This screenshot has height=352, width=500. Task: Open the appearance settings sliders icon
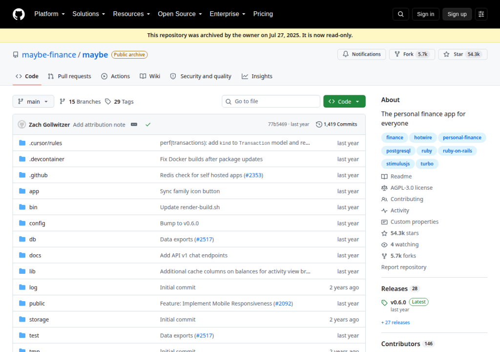(481, 14)
